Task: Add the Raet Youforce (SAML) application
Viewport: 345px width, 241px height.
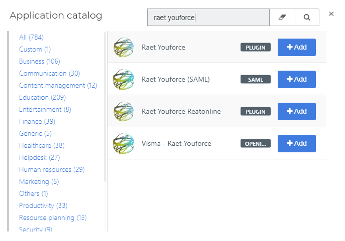Action: 297,79
